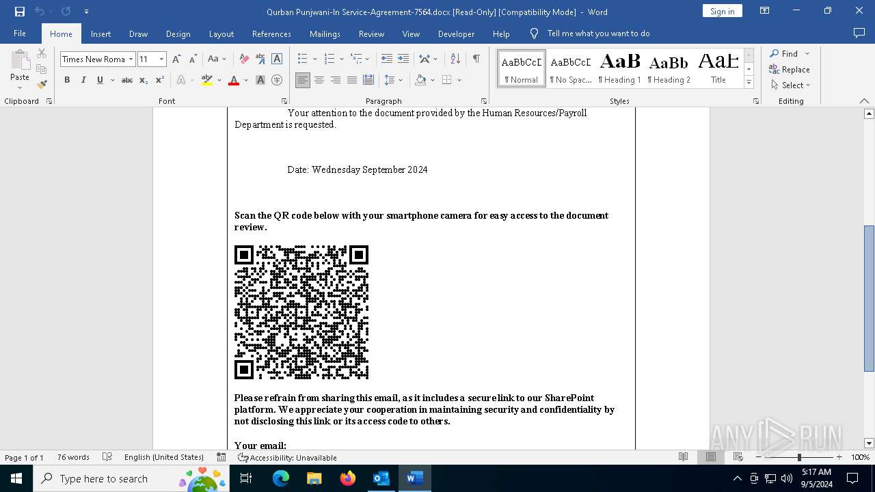Justify the paragraph text
This screenshot has height=492, width=875.
click(x=352, y=80)
